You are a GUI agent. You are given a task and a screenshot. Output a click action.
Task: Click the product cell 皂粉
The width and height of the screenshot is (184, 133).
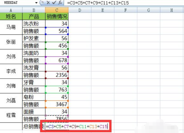pyautogui.click(x=34, y=97)
